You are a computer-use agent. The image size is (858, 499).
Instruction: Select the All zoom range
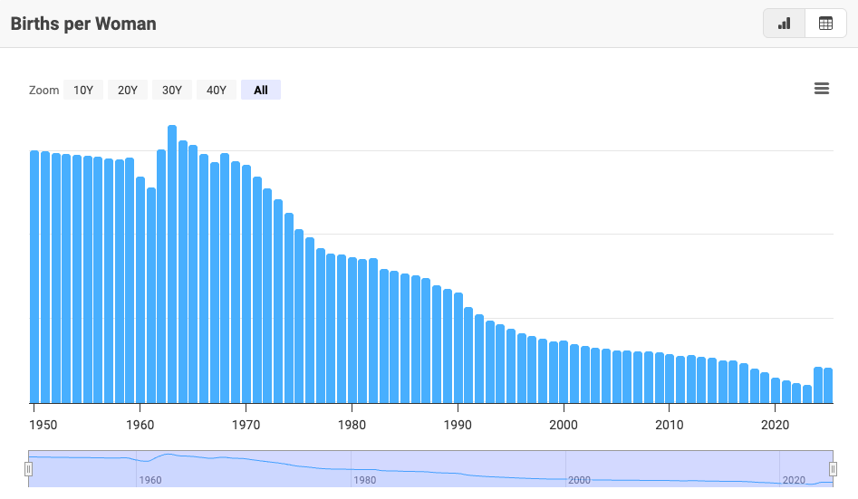click(261, 90)
